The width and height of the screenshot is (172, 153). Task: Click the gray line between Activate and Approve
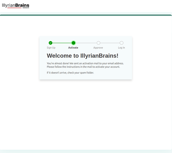(86, 43)
